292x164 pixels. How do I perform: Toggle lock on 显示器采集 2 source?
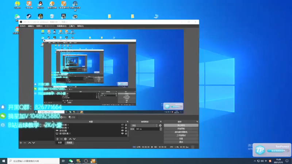126,133
